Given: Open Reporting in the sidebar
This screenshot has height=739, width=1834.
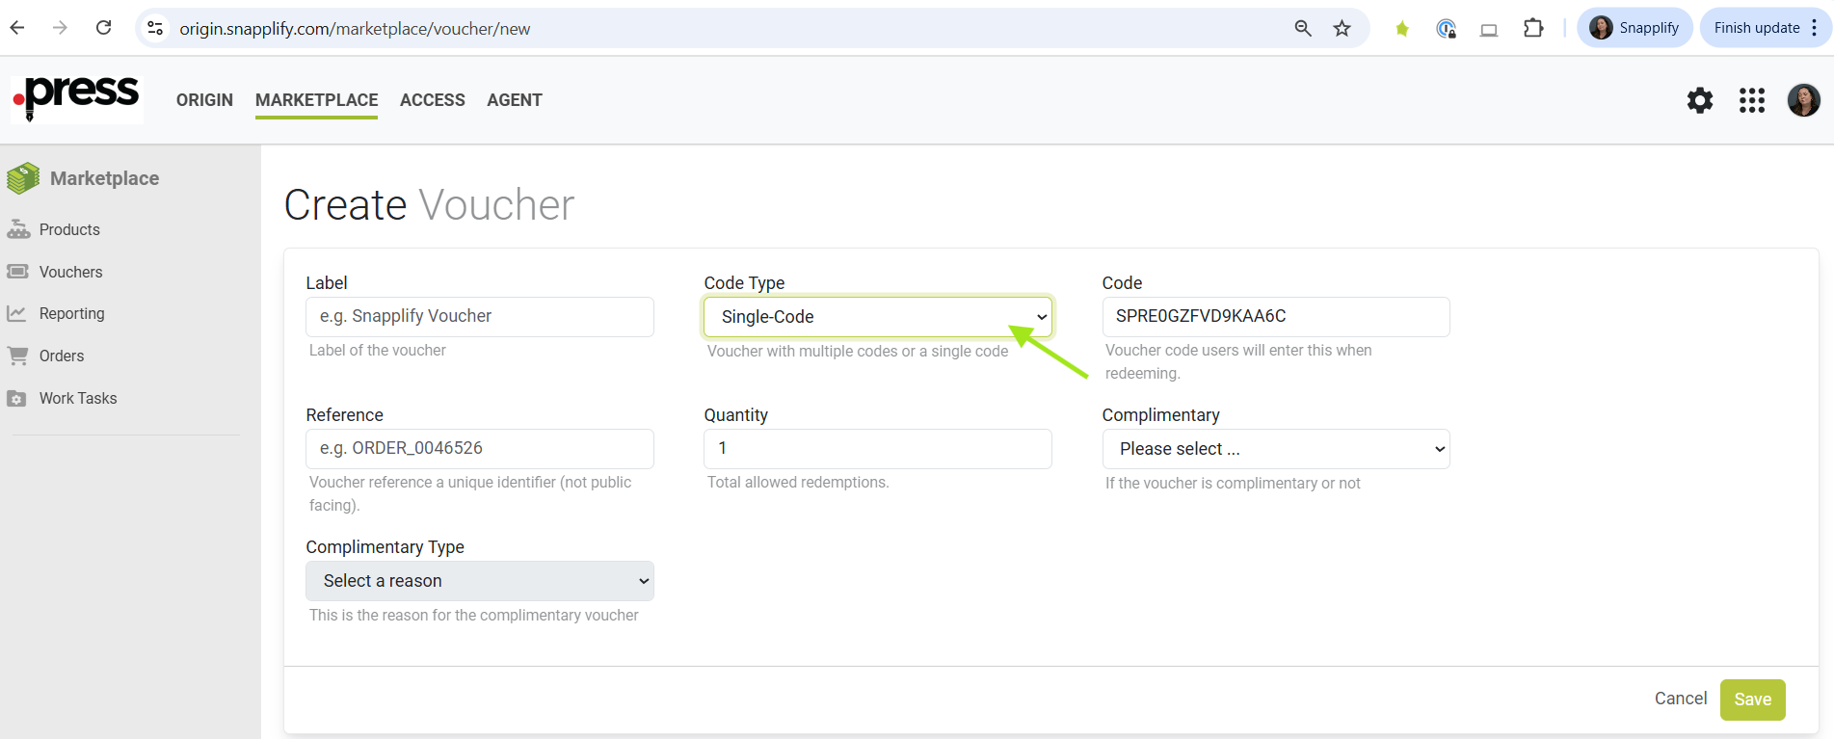Looking at the screenshot, I should point(71,313).
